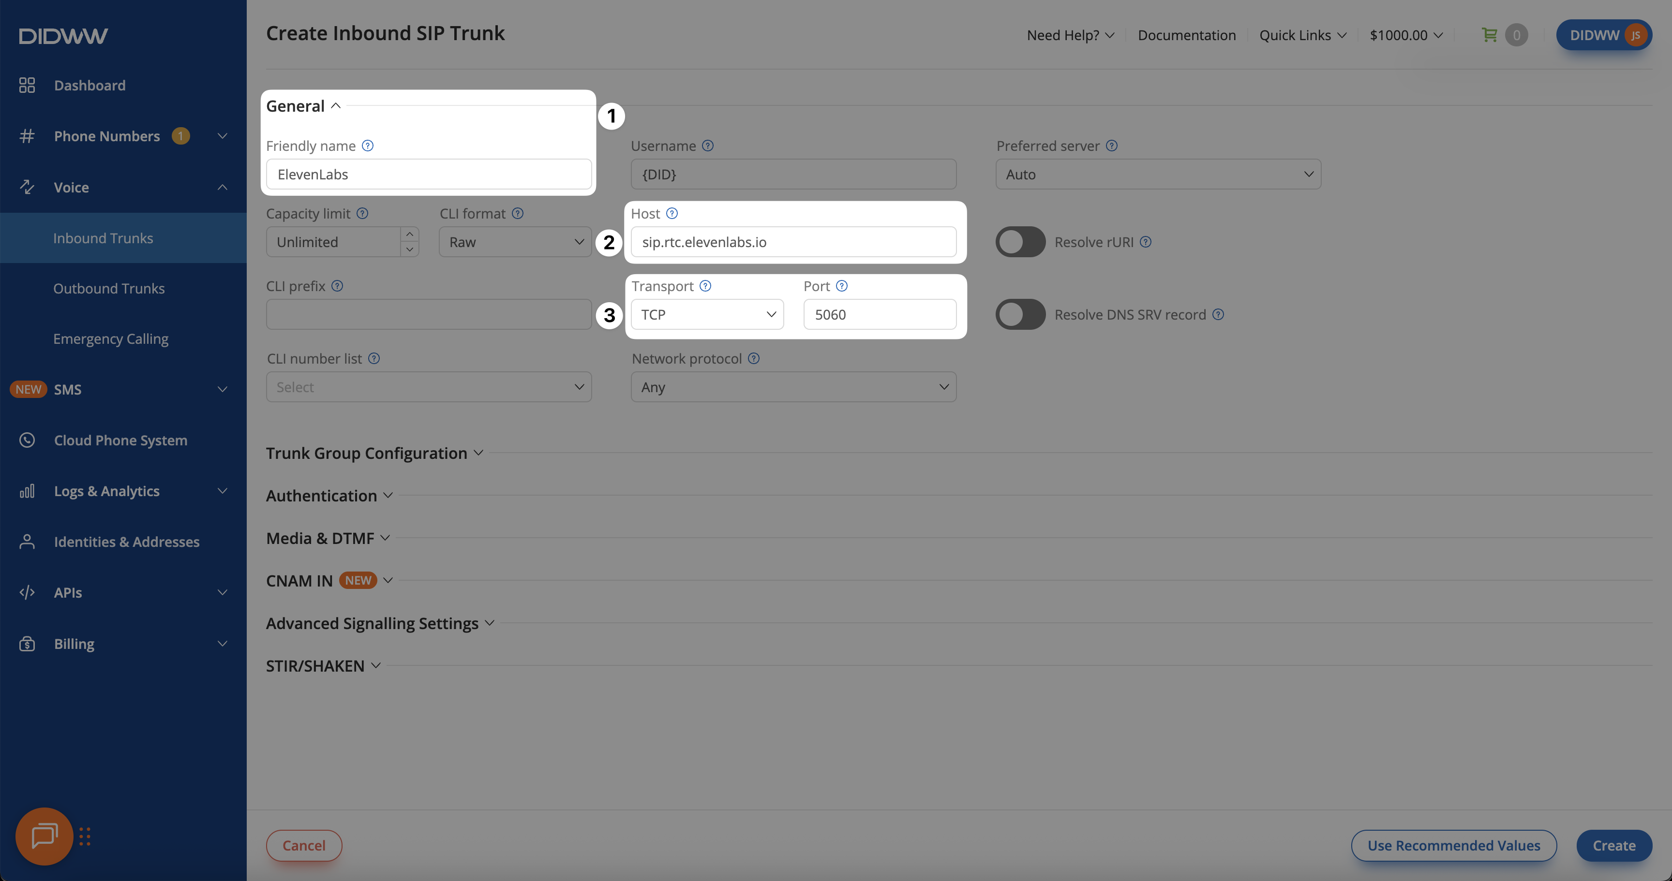Click the Identities & Addresses person icon
The width and height of the screenshot is (1672, 881).
point(27,542)
